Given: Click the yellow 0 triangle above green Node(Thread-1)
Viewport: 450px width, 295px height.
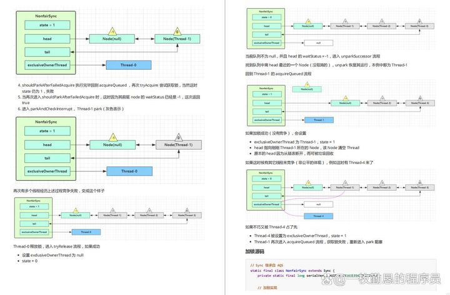Looking at the screenshot, I should point(177,31).
